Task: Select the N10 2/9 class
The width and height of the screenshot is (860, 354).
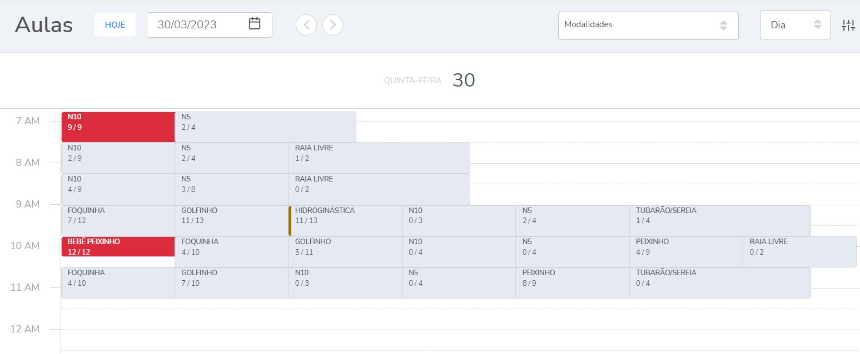Action: coord(118,158)
